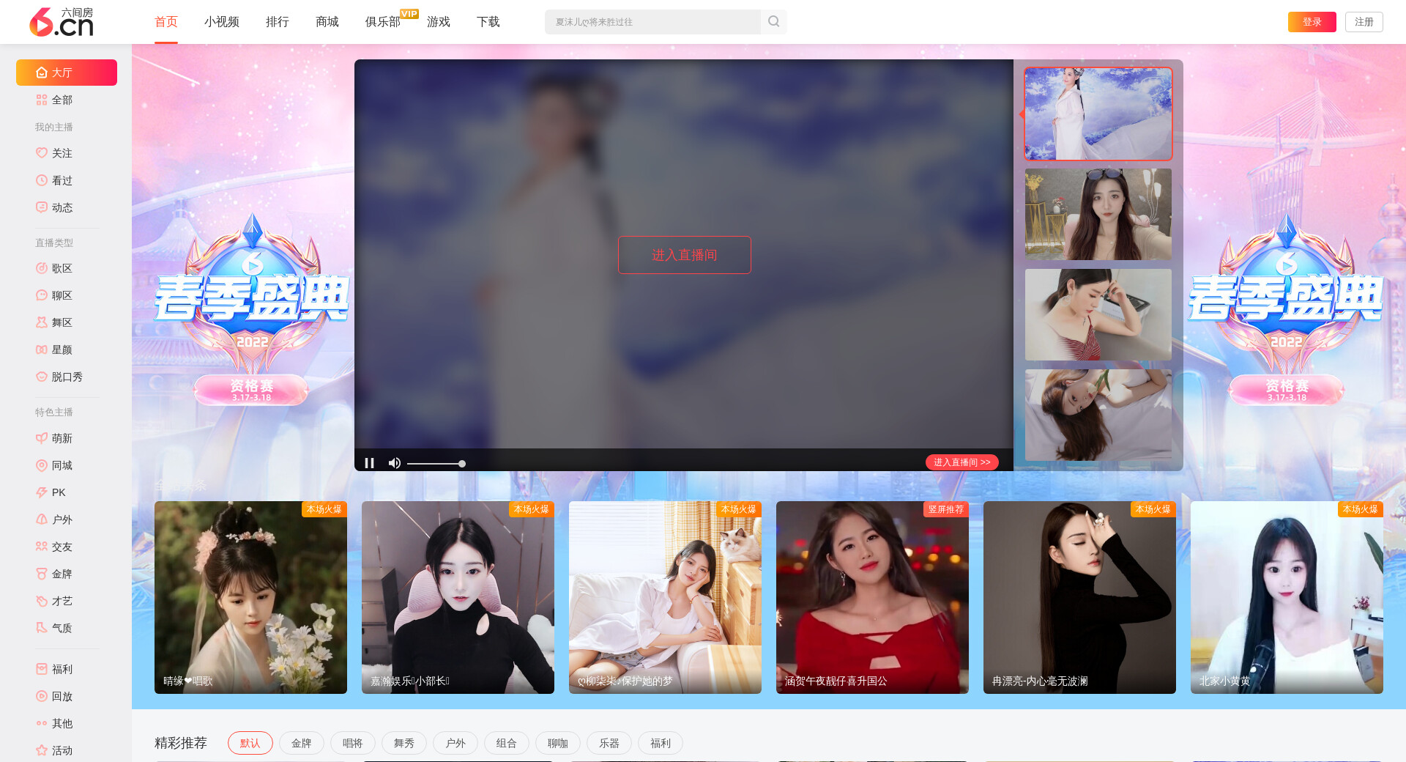Click the PK lightning icon
Viewport: 1406px width, 762px height.
[x=42, y=492]
